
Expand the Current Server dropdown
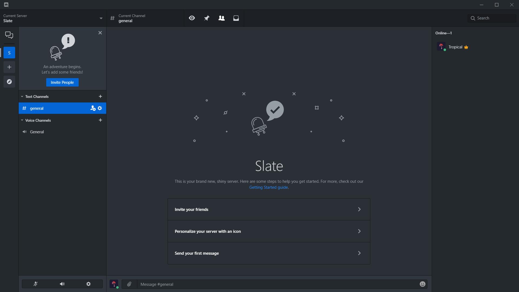coord(101,18)
